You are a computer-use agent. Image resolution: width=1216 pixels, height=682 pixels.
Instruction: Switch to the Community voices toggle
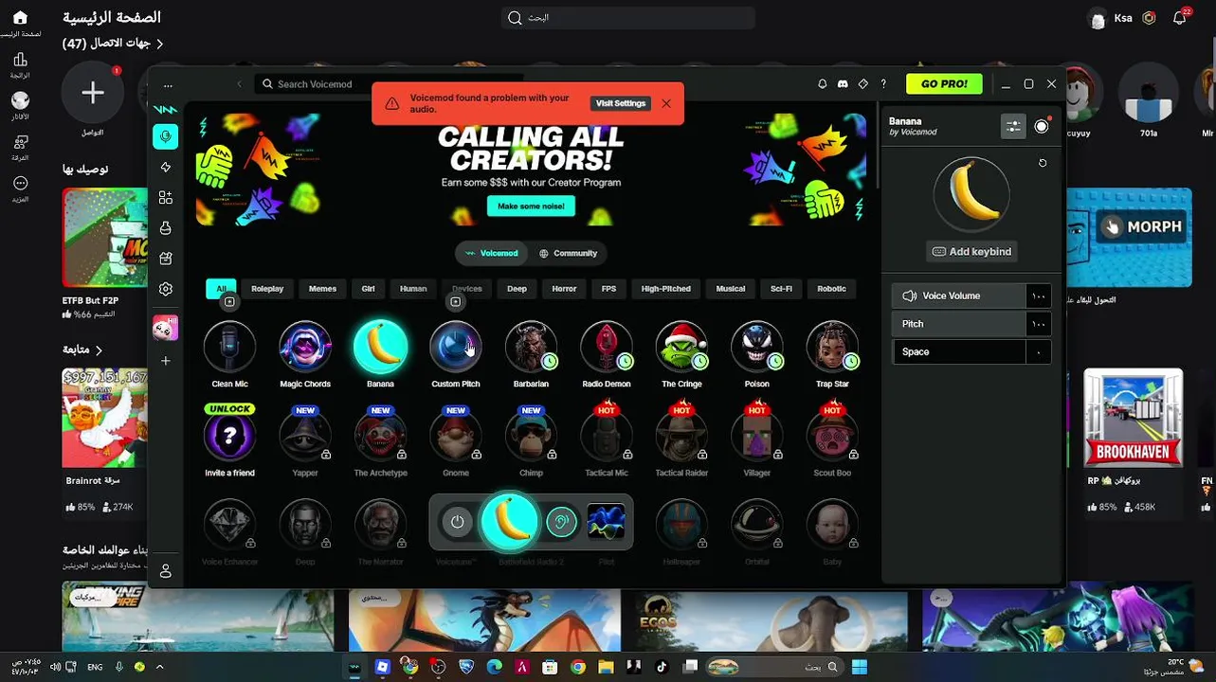pos(568,253)
